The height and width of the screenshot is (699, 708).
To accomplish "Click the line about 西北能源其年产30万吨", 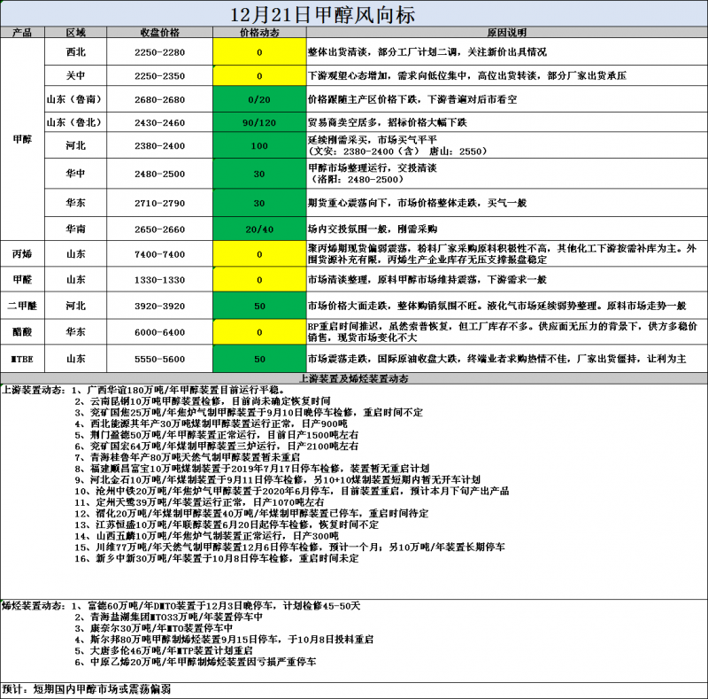I will (211, 423).
